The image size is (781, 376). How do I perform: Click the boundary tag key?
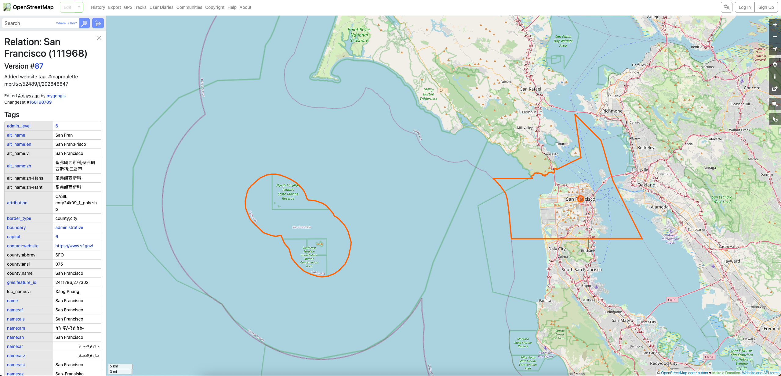click(x=16, y=227)
